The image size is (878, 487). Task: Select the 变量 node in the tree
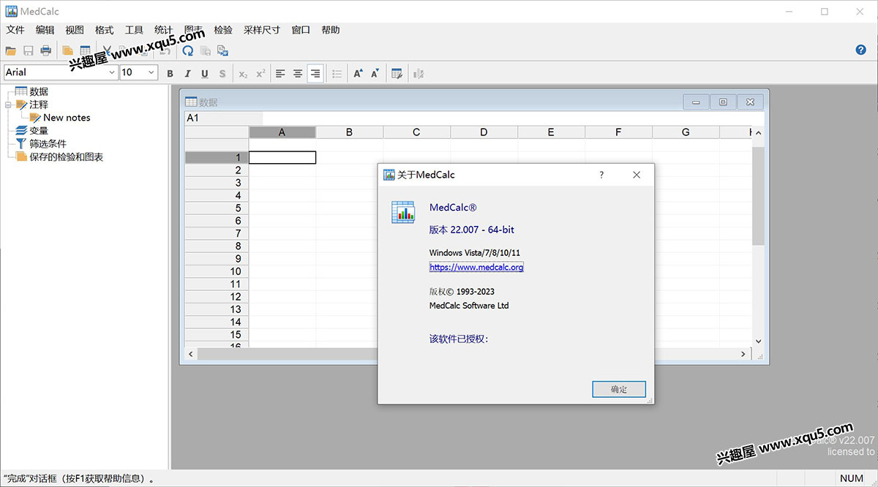39,131
